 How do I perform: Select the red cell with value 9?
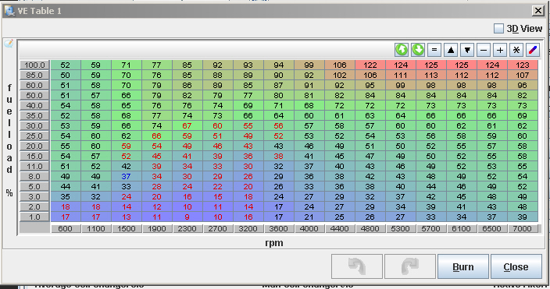[187, 217]
